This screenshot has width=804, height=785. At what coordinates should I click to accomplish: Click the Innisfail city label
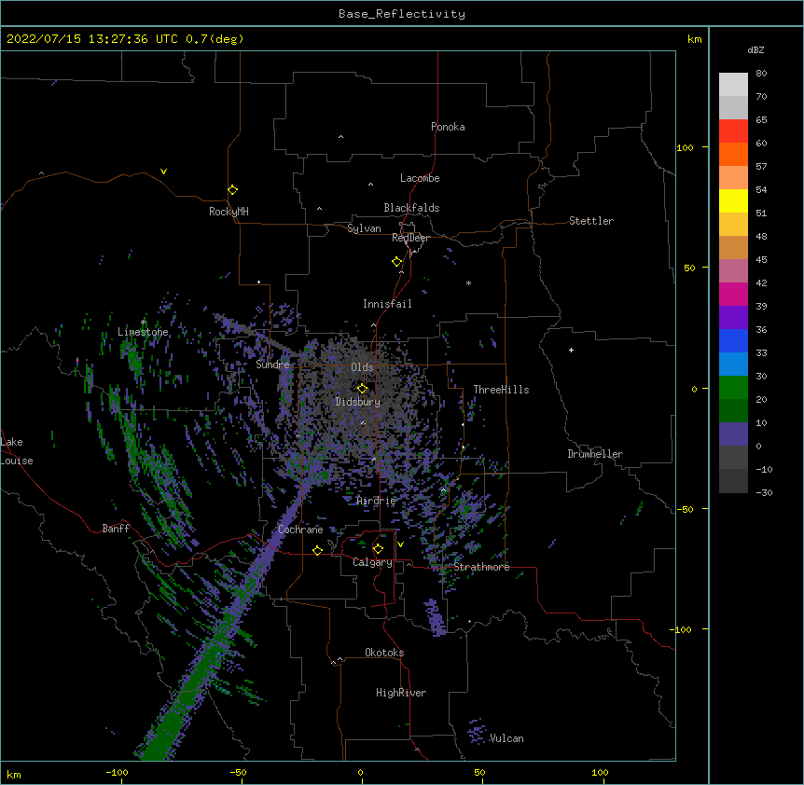387,304
